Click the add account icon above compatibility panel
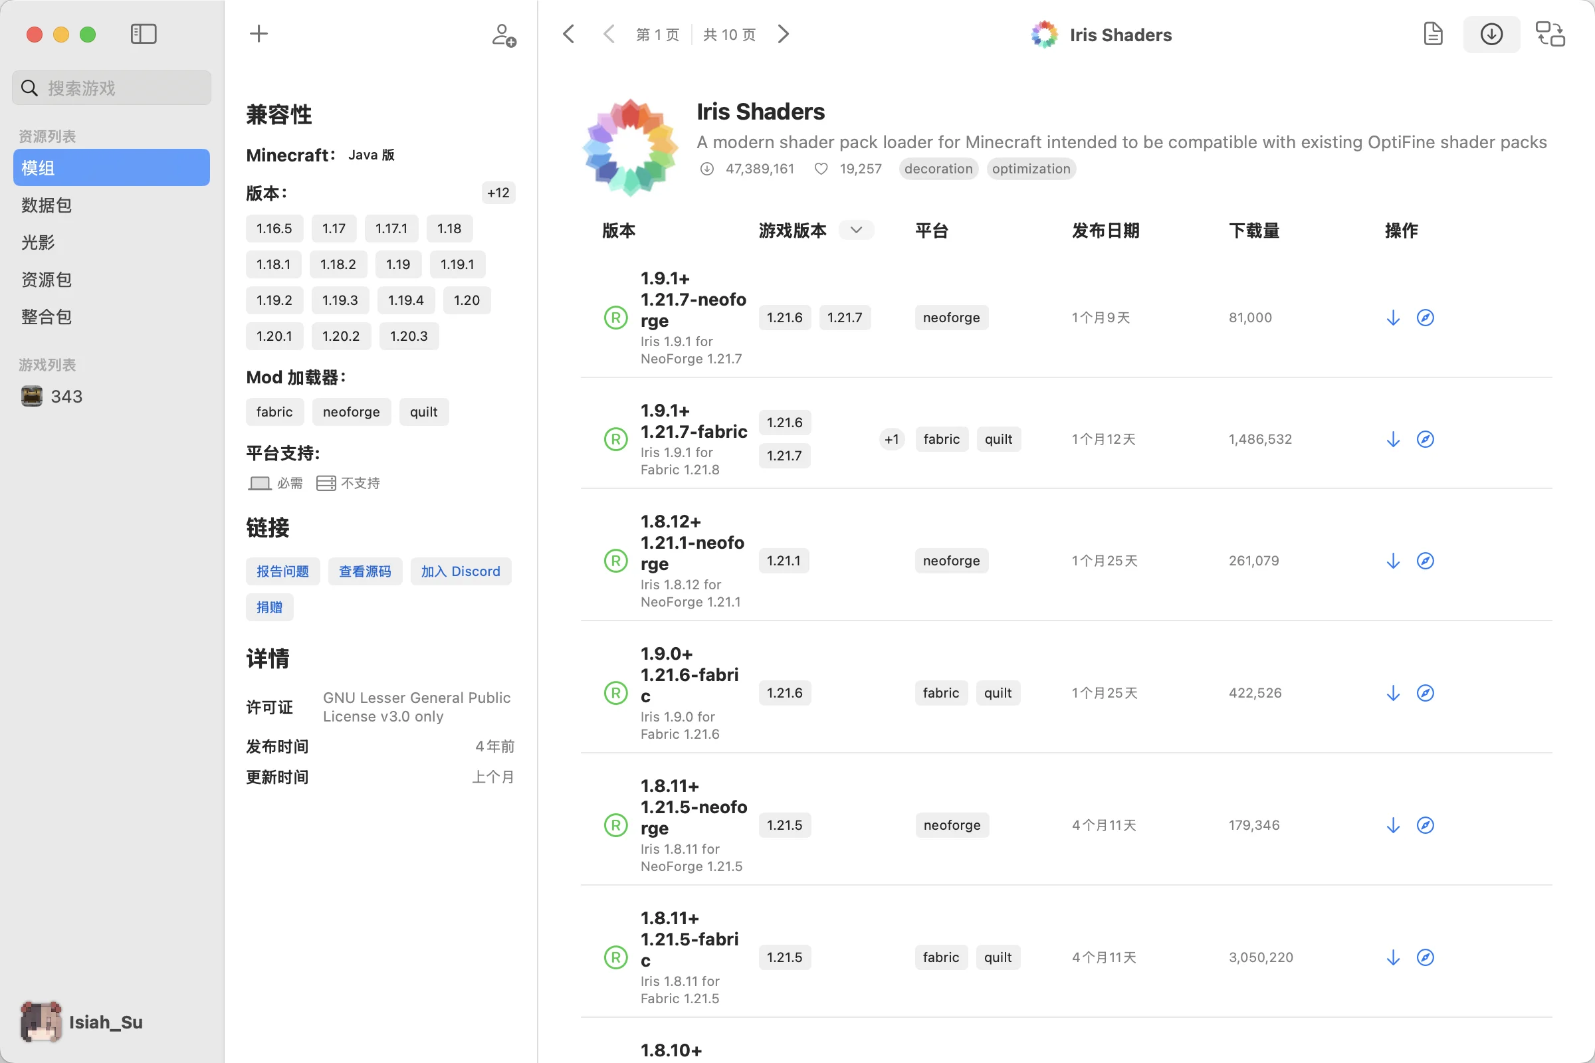1595x1063 pixels. point(502,35)
